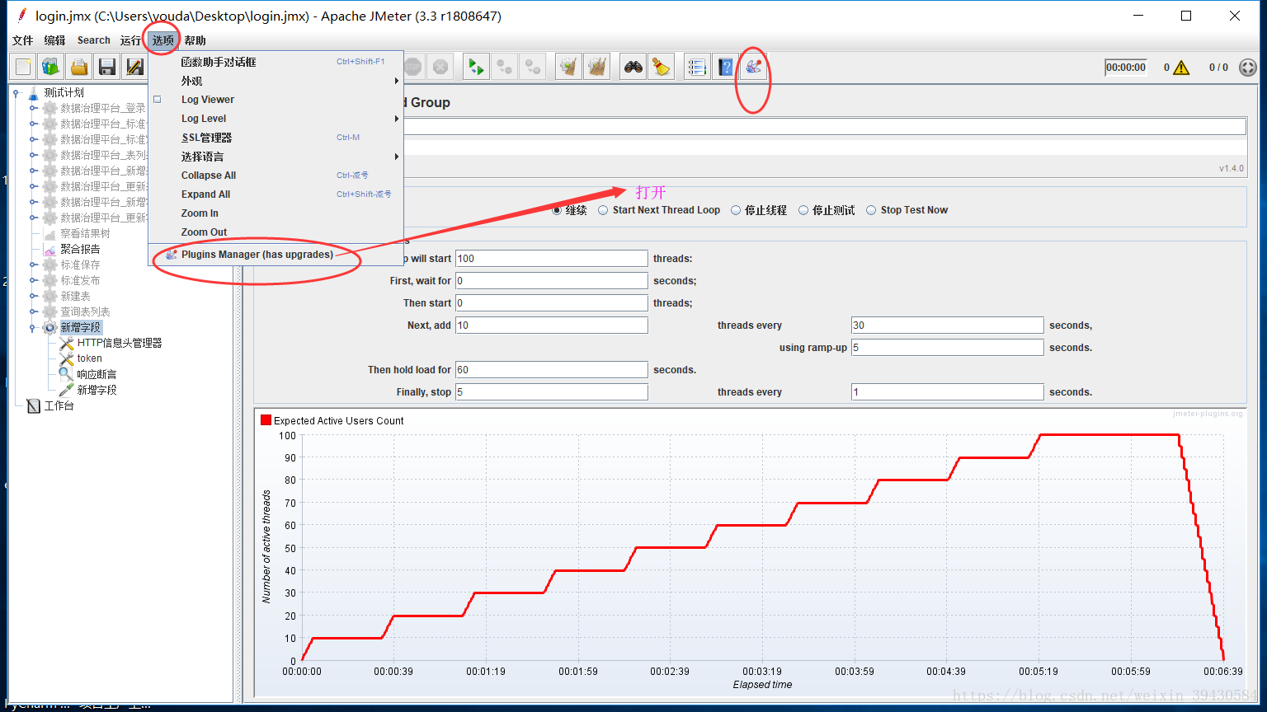Click the broom Reset Search icon
1267x712 pixels.
[x=661, y=67]
